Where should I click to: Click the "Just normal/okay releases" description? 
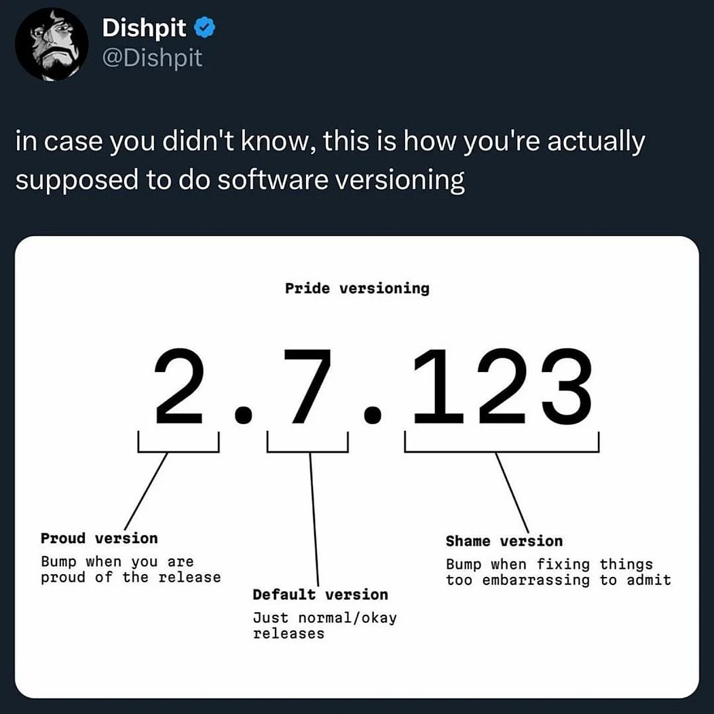point(324,626)
